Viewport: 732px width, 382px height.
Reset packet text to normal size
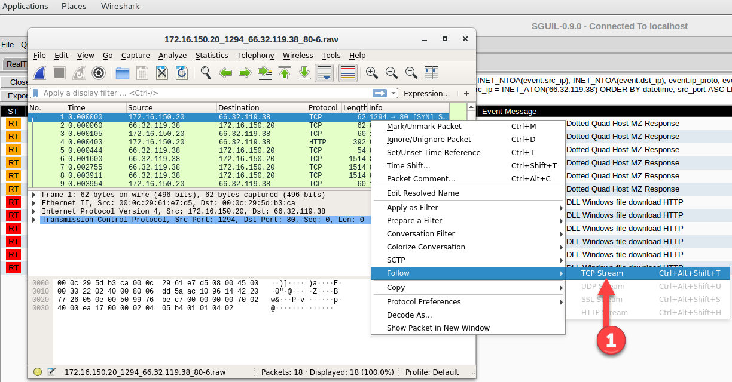click(x=411, y=73)
